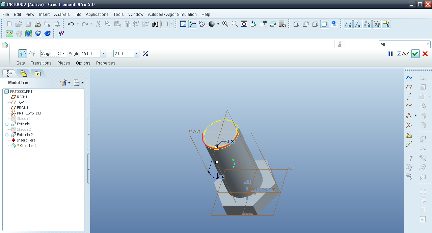Click the scene landscape image icon
The image size is (432, 233).
click(9, 33)
